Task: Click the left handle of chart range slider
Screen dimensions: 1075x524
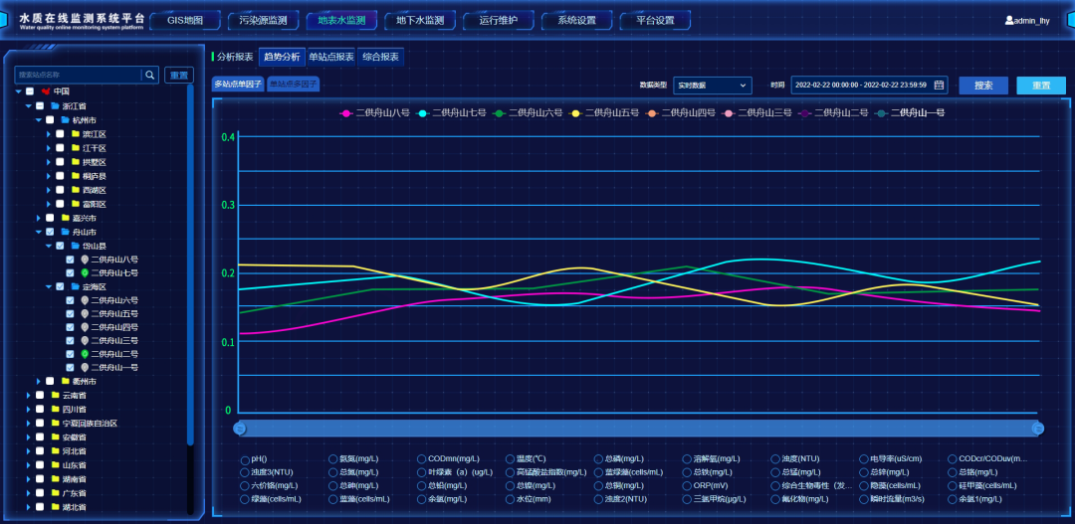Action: point(240,428)
